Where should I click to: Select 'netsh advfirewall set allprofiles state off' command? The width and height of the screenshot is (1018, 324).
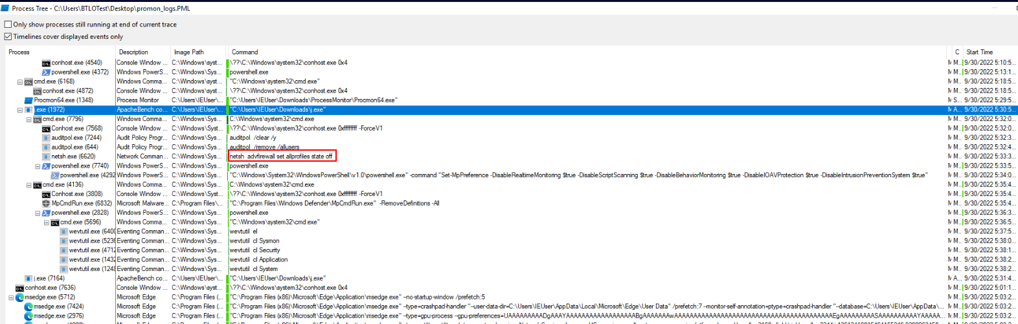[x=282, y=157]
